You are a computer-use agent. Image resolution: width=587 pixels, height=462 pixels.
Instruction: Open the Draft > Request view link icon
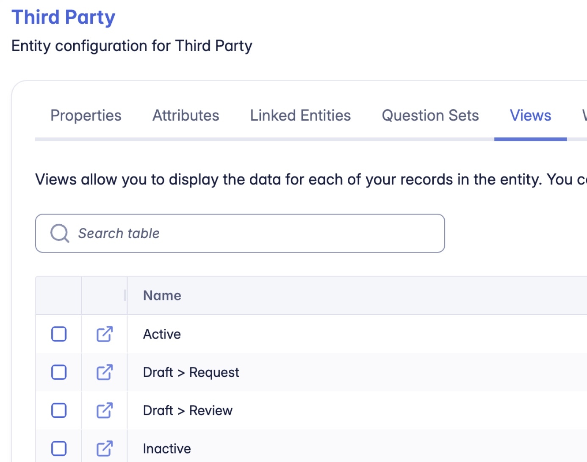pos(104,372)
